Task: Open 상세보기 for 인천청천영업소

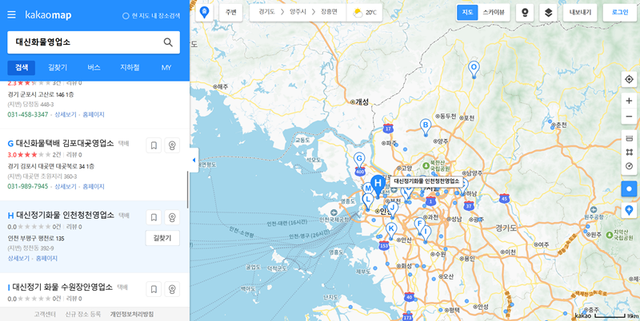Action: [18, 258]
